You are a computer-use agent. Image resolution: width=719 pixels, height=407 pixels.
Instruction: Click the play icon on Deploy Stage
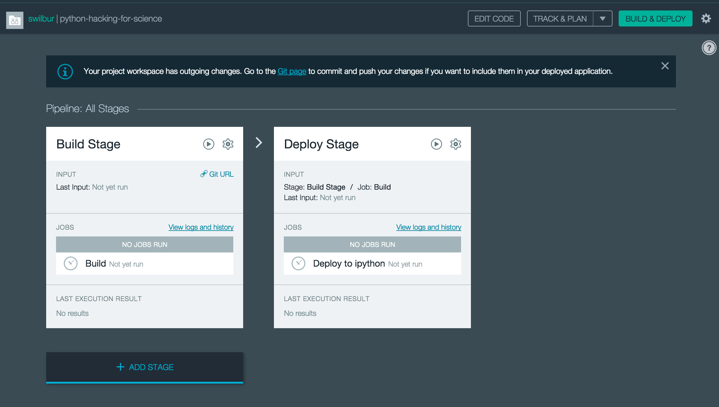(x=436, y=144)
